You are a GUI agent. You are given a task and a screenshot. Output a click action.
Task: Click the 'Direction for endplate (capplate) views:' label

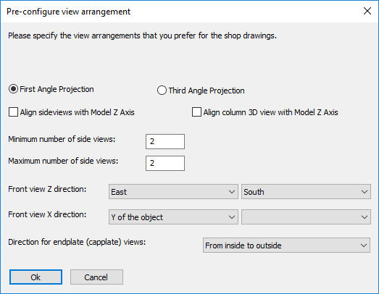(77, 242)
